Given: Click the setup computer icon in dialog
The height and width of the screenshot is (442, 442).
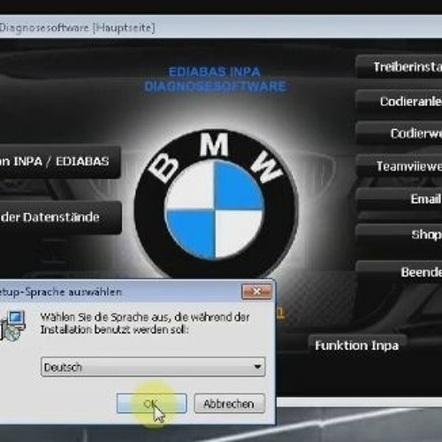Looking at the screenshot, I should [x=12, y=326].
